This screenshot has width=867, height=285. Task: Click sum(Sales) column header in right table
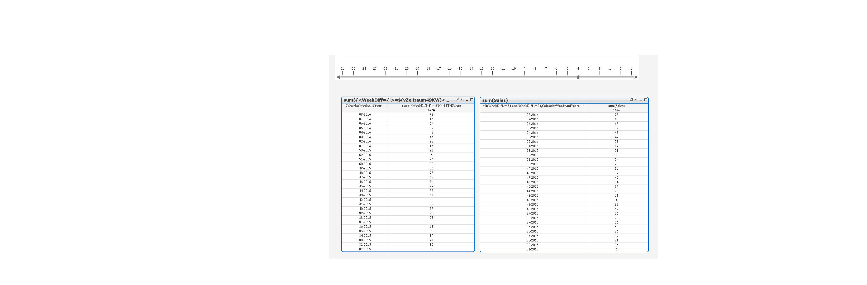pyautogui.click(x=616, y=106)
